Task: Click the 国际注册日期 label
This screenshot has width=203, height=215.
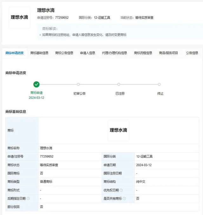Action: [113, 173]
